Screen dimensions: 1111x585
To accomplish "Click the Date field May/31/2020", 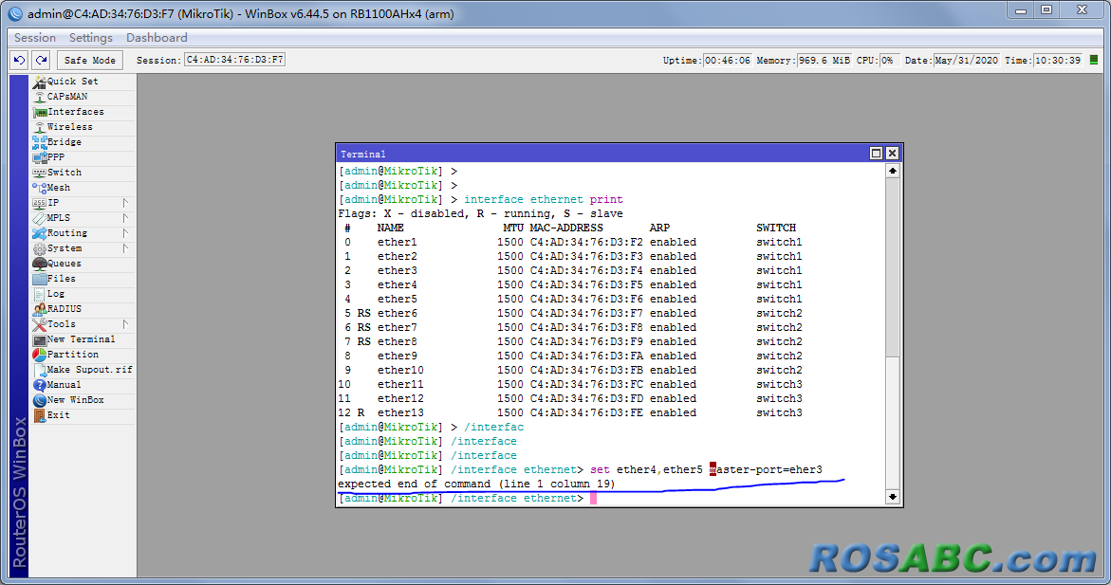I will click(x=966, y=60).
